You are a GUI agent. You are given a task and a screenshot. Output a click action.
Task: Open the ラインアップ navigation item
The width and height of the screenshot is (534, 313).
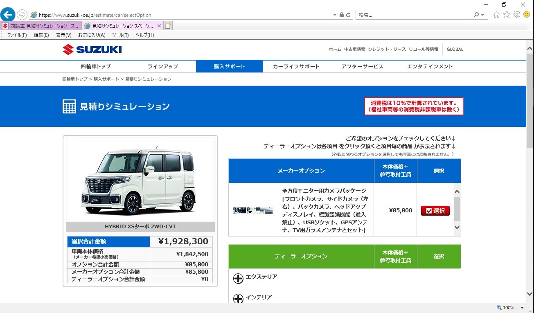163,66
